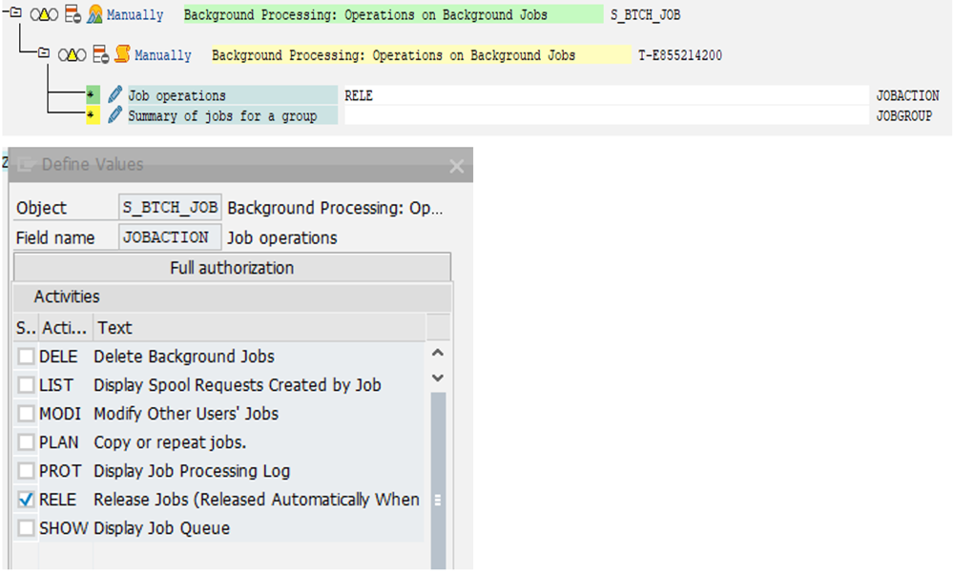This screenshot has width=954, height=574.
Task: Close the Define Values dialog
Action: tap(456, 166)
